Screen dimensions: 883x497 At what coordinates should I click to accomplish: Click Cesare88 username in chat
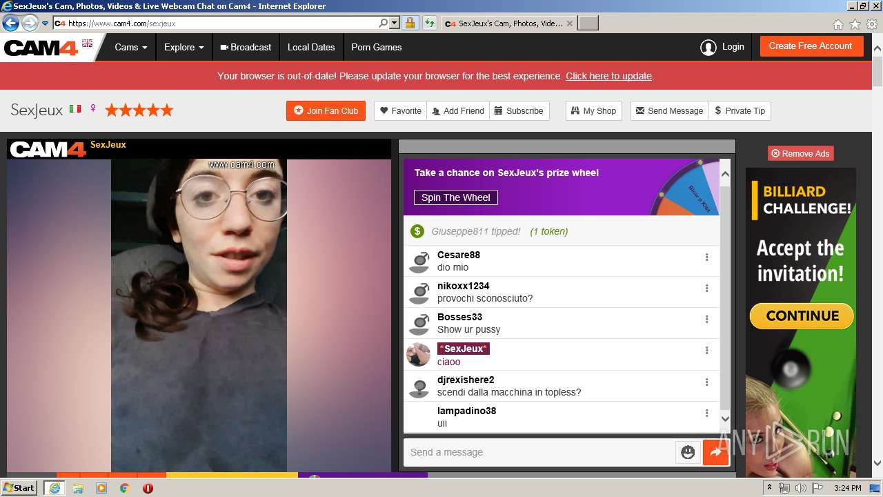coord(459,255)
